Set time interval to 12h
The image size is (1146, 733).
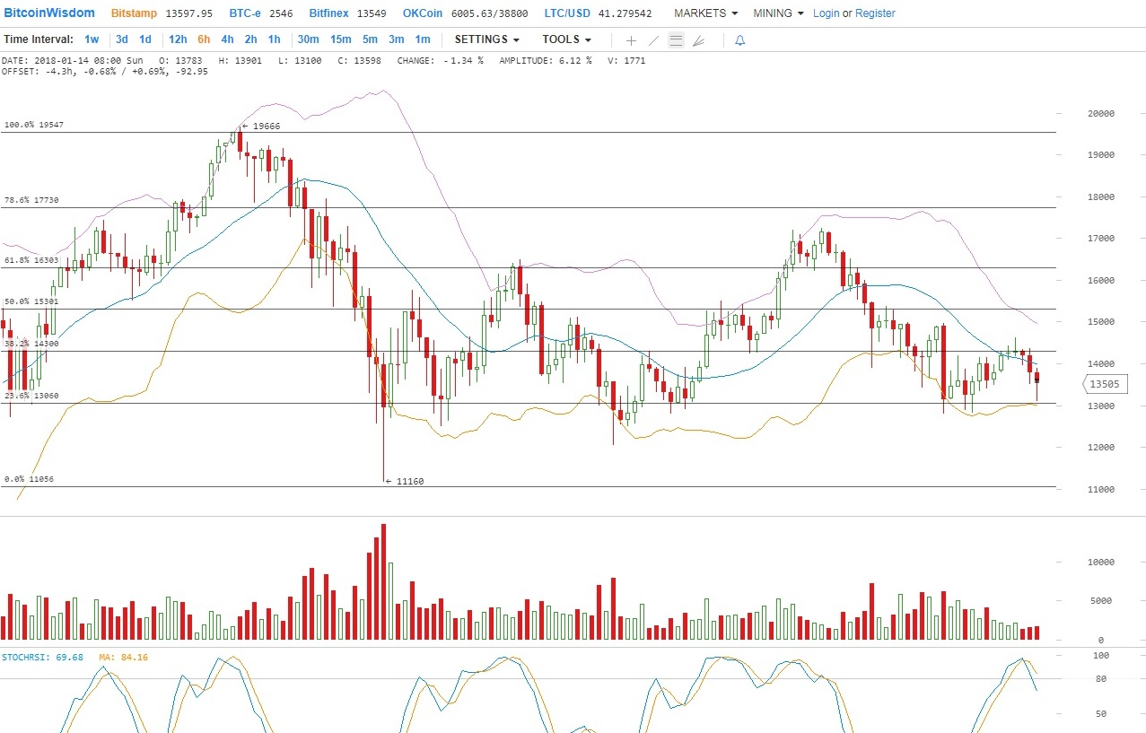178,39
